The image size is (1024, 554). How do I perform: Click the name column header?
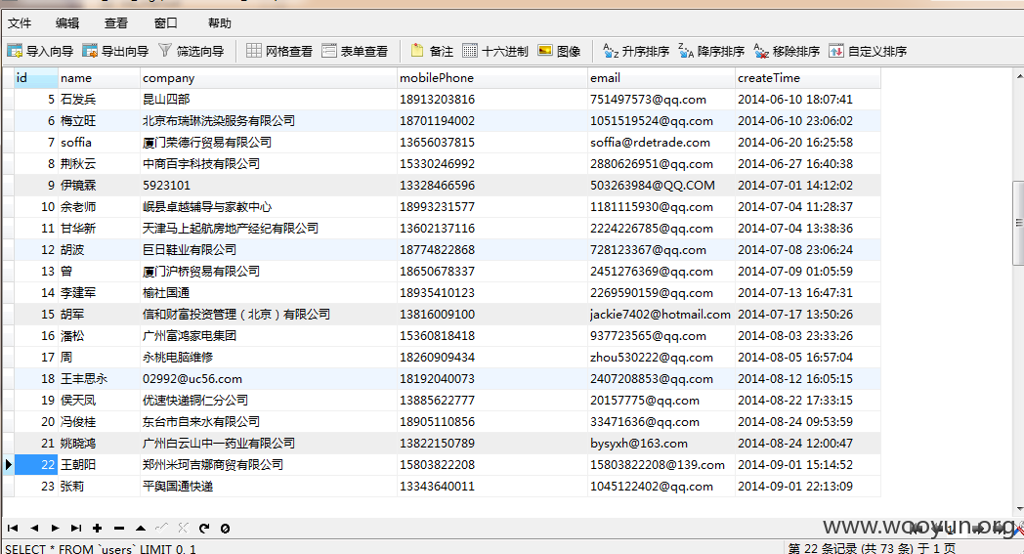99,78
